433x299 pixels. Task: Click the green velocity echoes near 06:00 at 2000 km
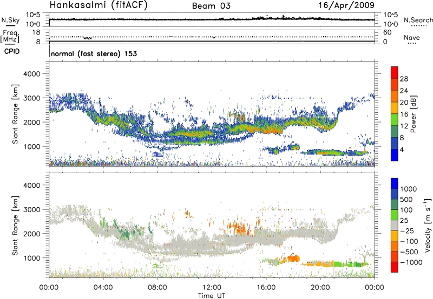click(x=125, y=233)
